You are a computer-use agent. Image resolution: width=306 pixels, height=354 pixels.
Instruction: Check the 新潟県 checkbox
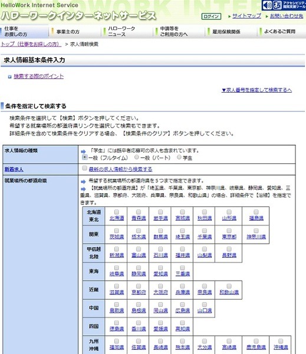[x=116, y=249]
